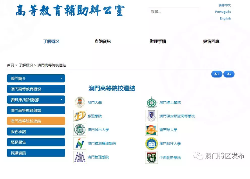
Task: Open the 輿情回應 top navigation tab
Action: 211,41
